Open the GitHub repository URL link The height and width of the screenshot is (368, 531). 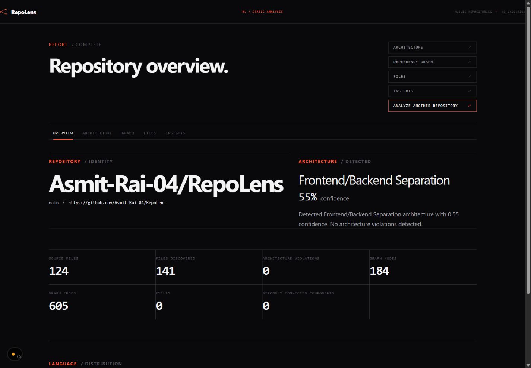pos(117,203)
